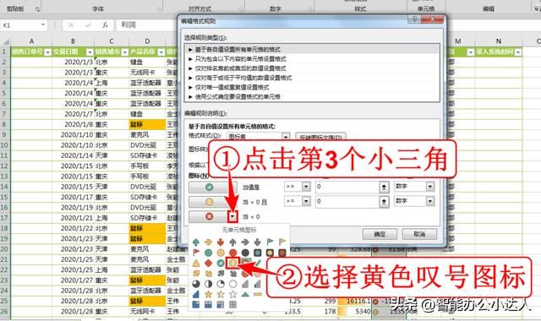Pick the green flag icon
541x321 pixels.
pyautogui.click(x=270, y=242)
